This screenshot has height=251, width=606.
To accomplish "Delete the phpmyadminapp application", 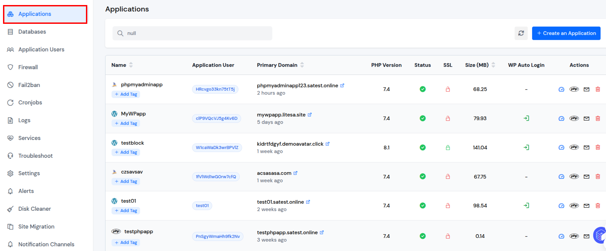I will [x=598, y=89].
